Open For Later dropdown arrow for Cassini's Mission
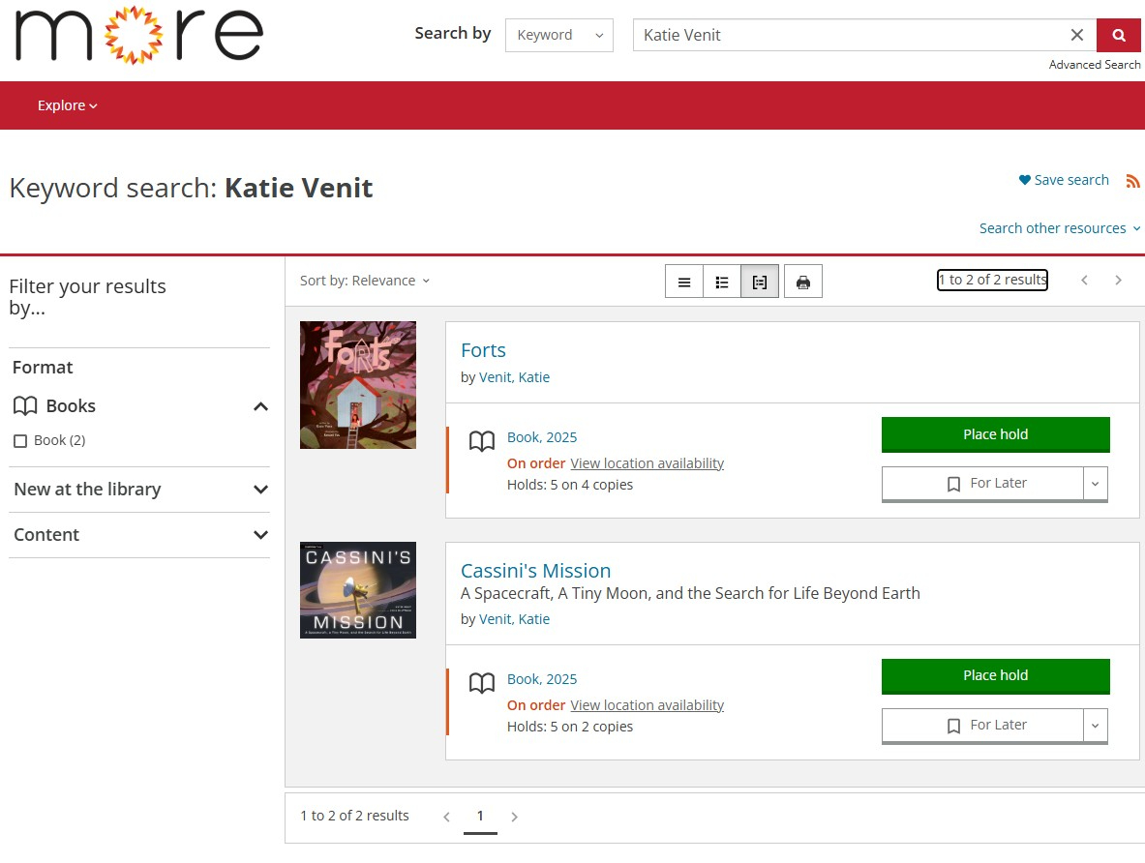This screenshot has height=863, width=1145. tap(1095, 725)
